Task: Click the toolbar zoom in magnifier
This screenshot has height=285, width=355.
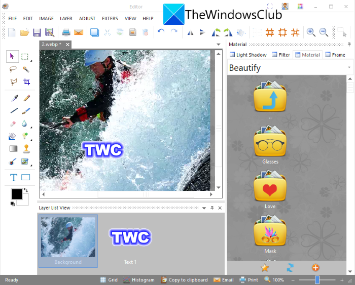Action: [x=311, y=32]
